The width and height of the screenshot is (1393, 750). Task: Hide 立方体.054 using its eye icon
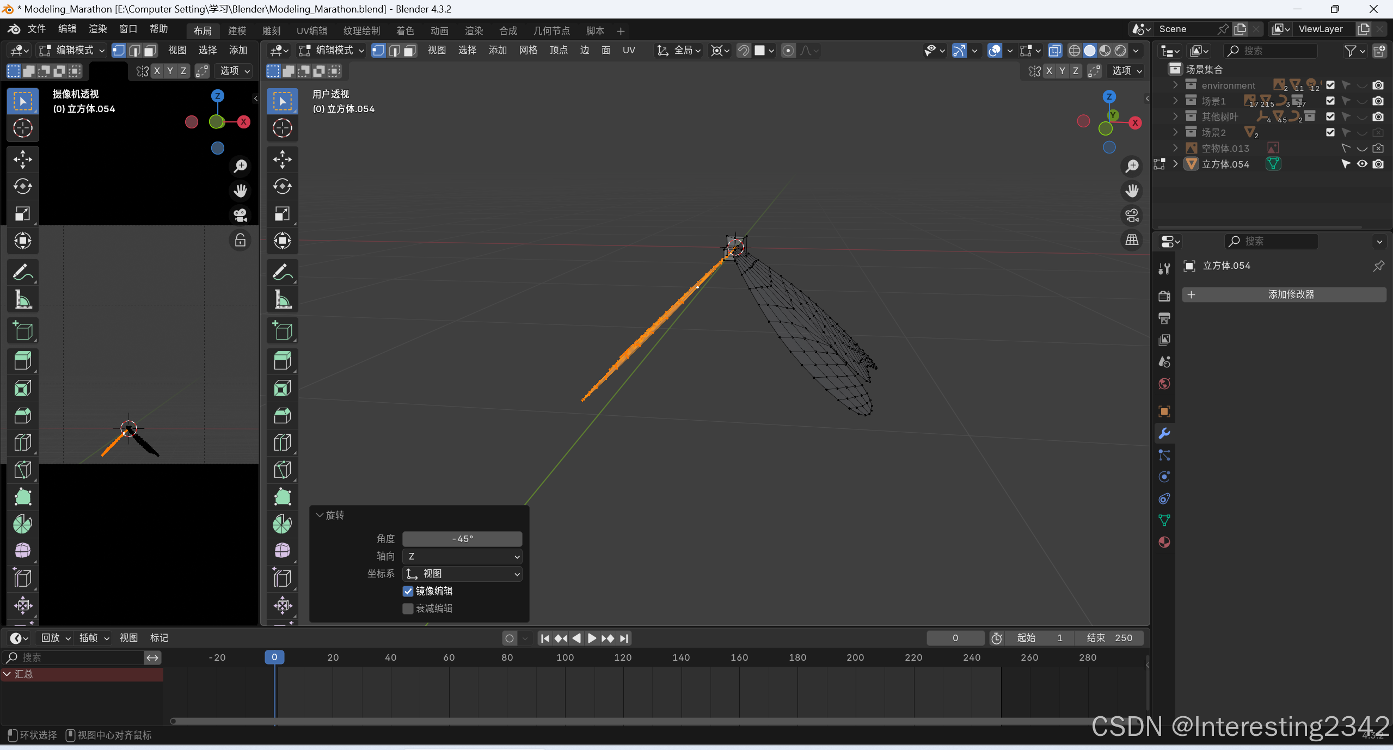[x=1362, y=164]
